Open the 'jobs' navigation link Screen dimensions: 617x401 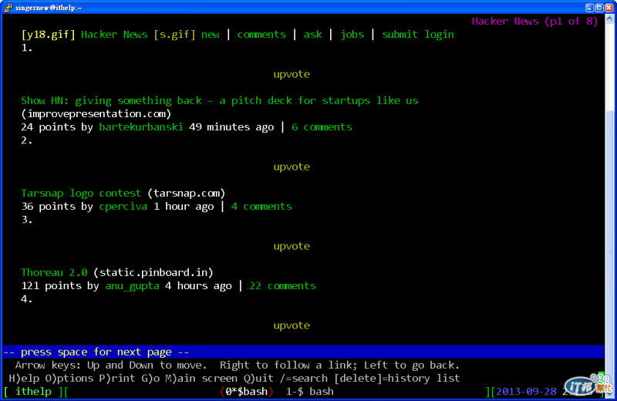[352, 35]
